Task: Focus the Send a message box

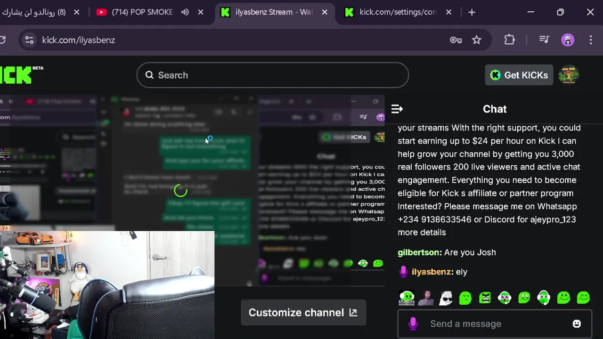Action: (x=495, y=323)
